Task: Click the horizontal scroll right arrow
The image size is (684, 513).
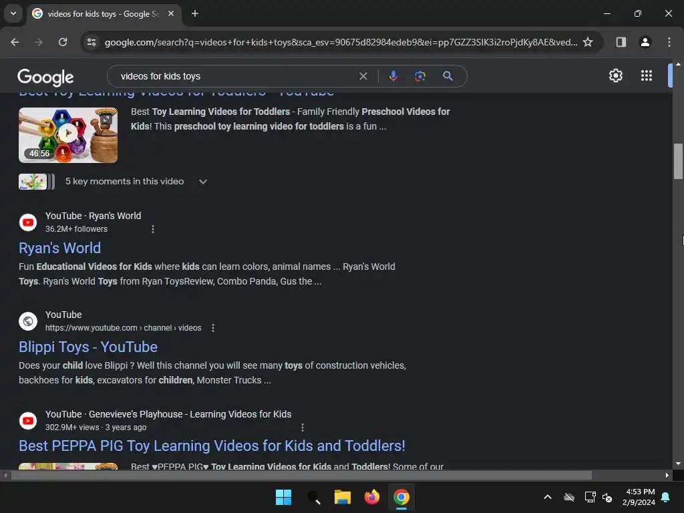Action: pyautogui.click(x=667, y=476)
